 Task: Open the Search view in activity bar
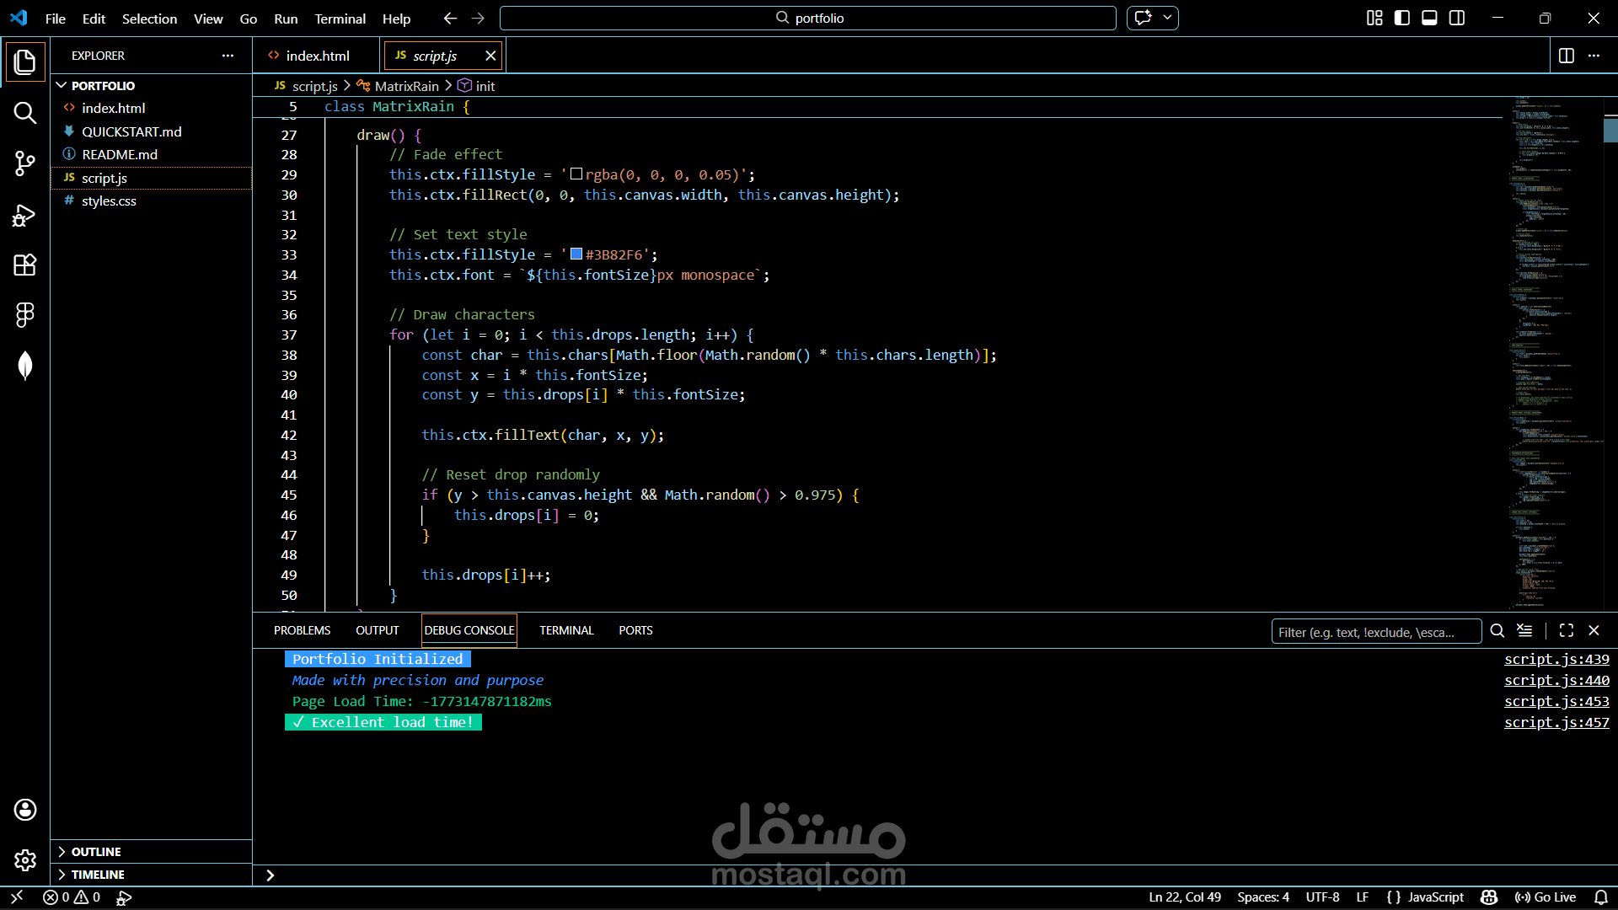tap(24, 113)
